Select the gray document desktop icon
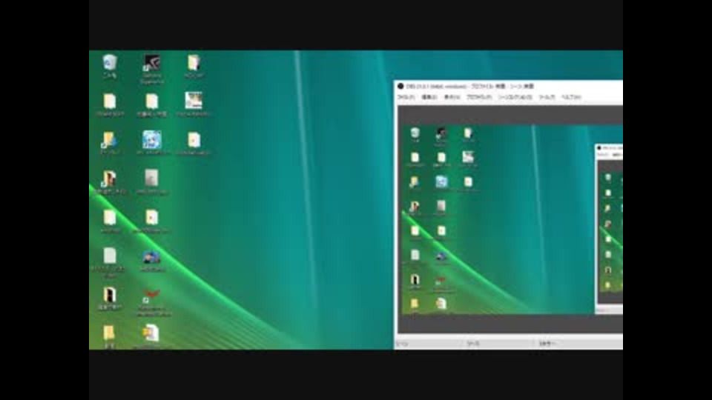 (151, 182)
